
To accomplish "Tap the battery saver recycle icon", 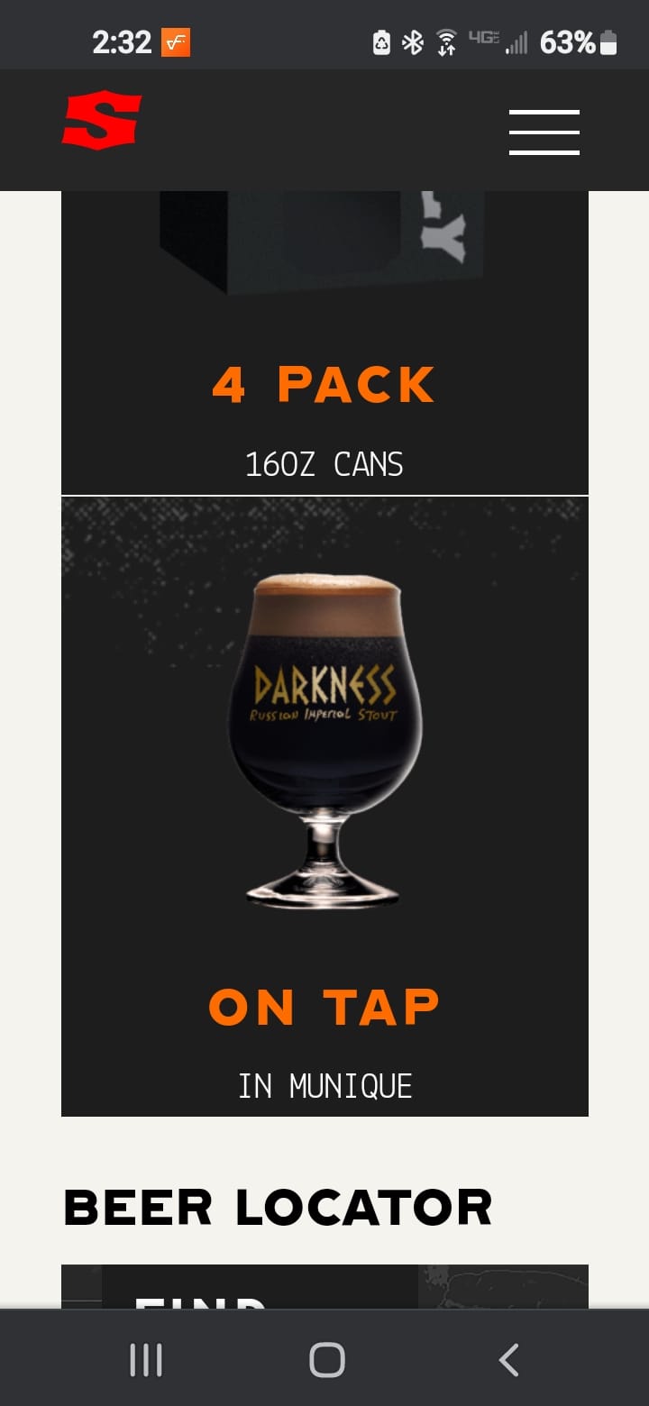I will (382, 42).
